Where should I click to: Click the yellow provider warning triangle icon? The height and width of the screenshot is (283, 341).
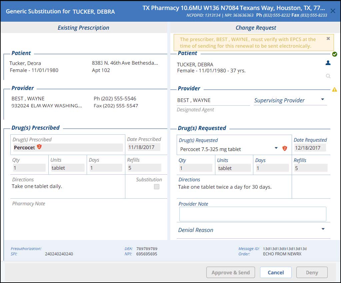[334, 89]
